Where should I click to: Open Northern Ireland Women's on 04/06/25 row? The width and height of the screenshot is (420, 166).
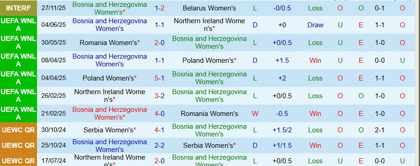[209, 25]
